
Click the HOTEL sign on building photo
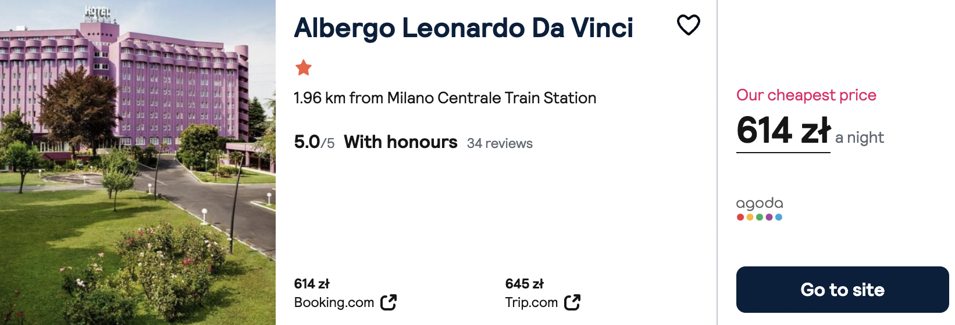(x=97, y=12)
